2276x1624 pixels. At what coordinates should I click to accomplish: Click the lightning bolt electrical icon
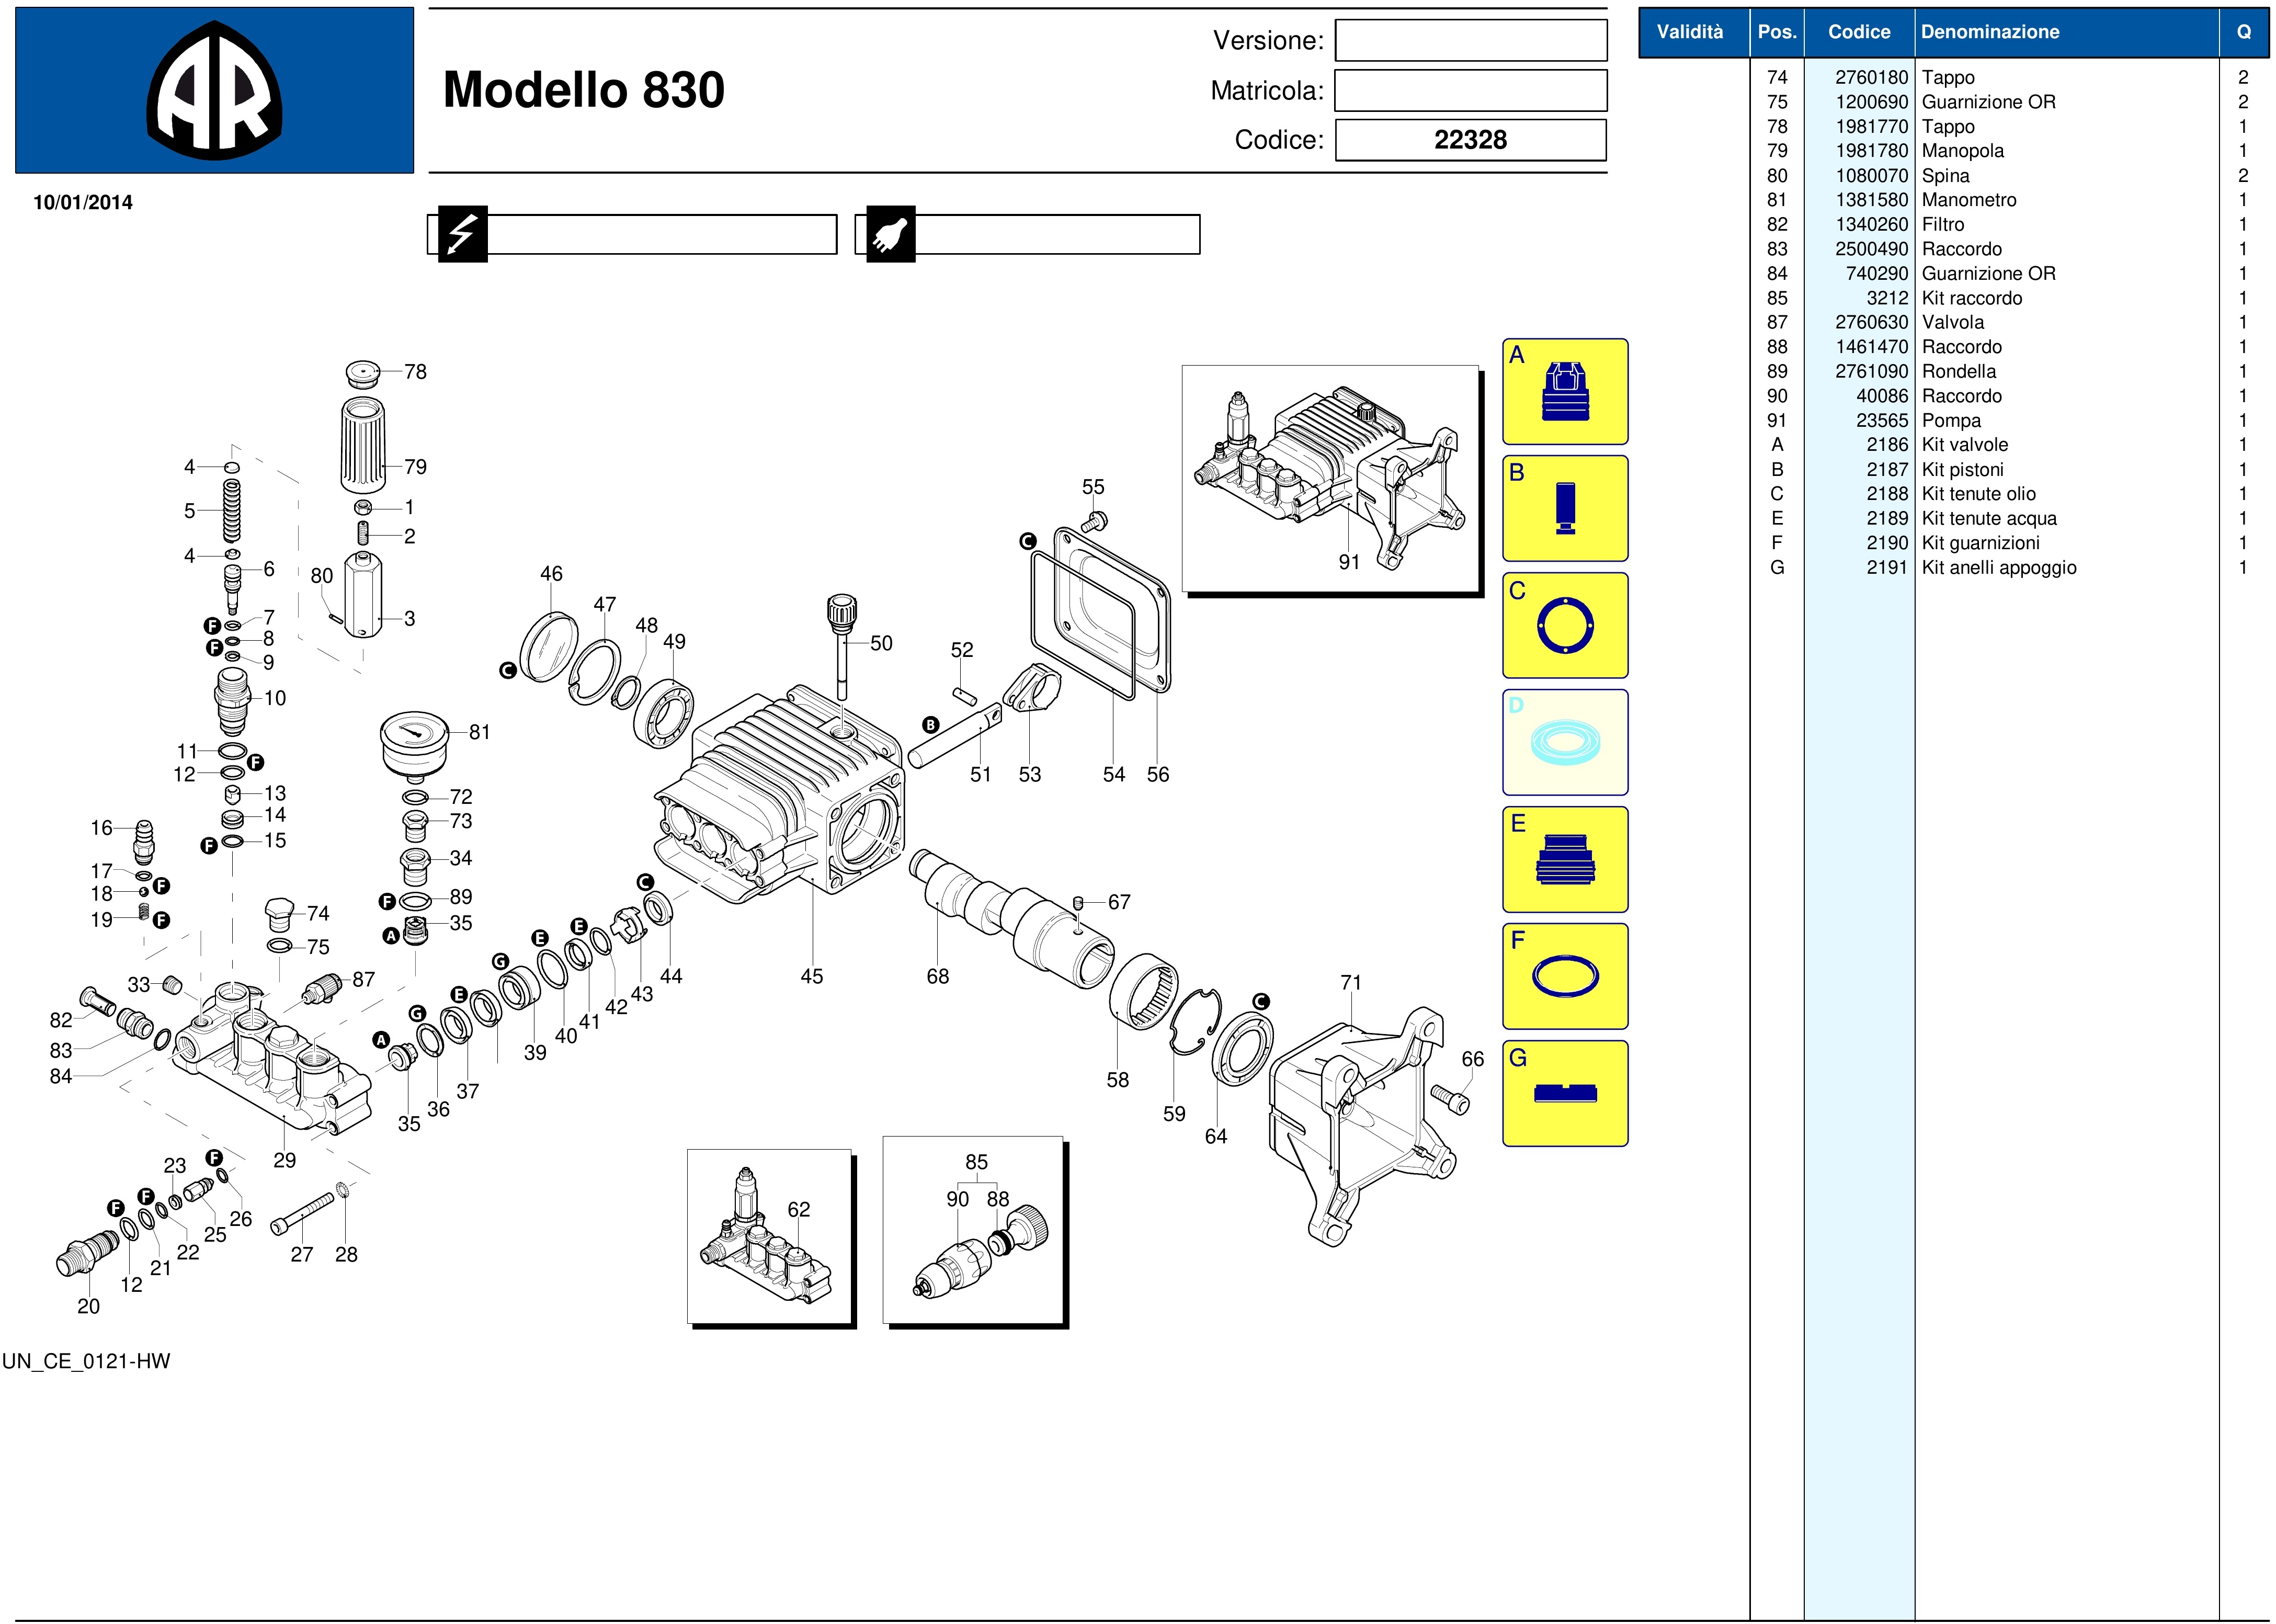[x=462, y=235]
